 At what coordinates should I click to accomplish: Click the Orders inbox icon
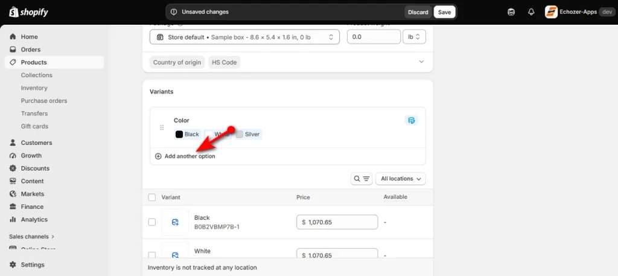click(13, 50)
